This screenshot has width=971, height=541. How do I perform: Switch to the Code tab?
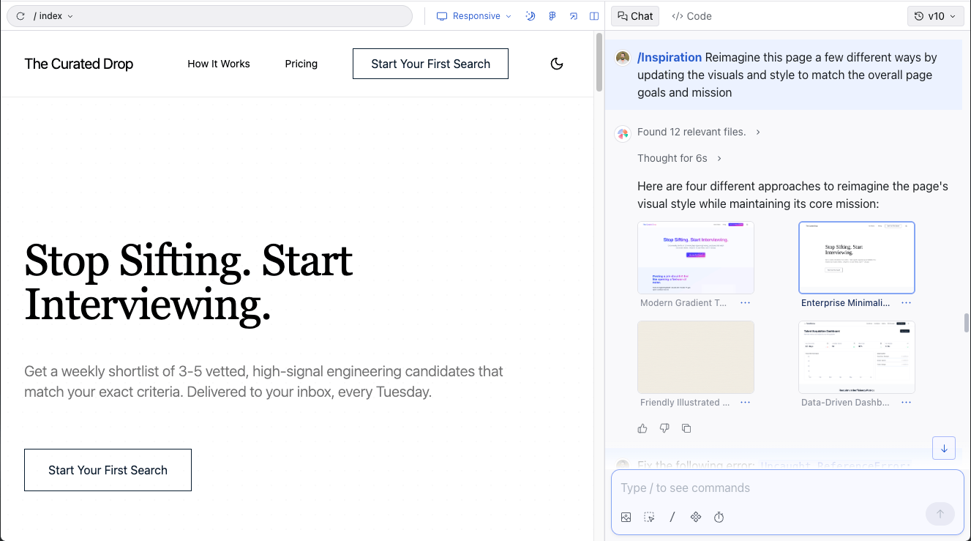click(691, 16)
